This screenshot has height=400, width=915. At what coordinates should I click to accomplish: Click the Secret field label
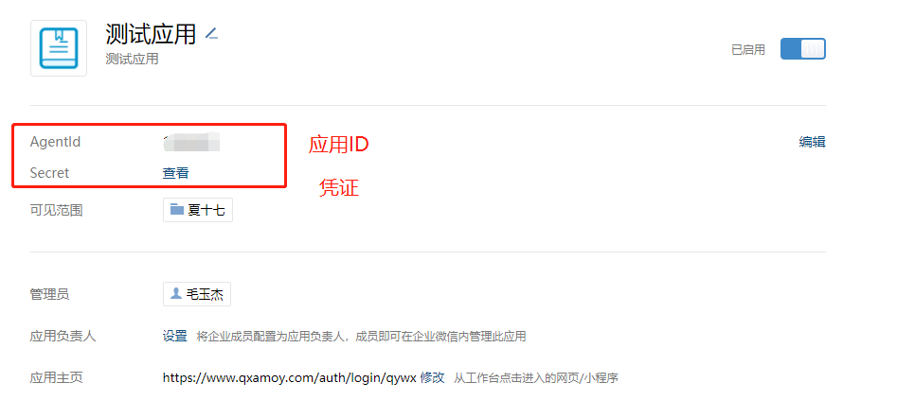pos(49,173)
